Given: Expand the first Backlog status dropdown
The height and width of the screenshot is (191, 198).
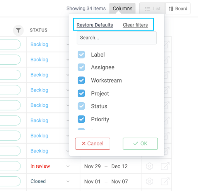Looking at the screenshot, I should pyautogui.click(x=68, y=45).
